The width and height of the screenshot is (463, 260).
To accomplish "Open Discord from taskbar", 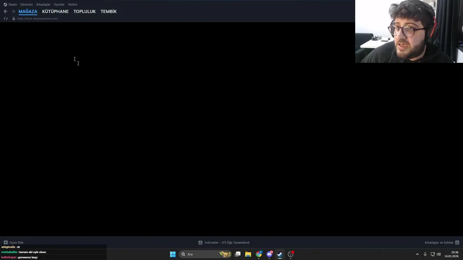I will (x=269, y=254).
